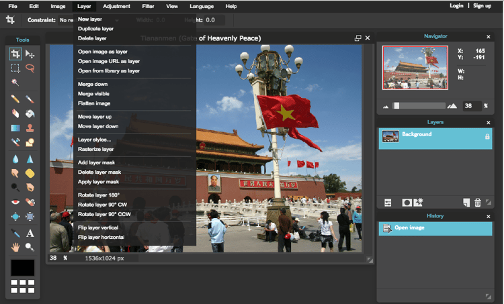504x304 pixels.
Task: Choose Flatten image from Layer menu
Action: 94,103
